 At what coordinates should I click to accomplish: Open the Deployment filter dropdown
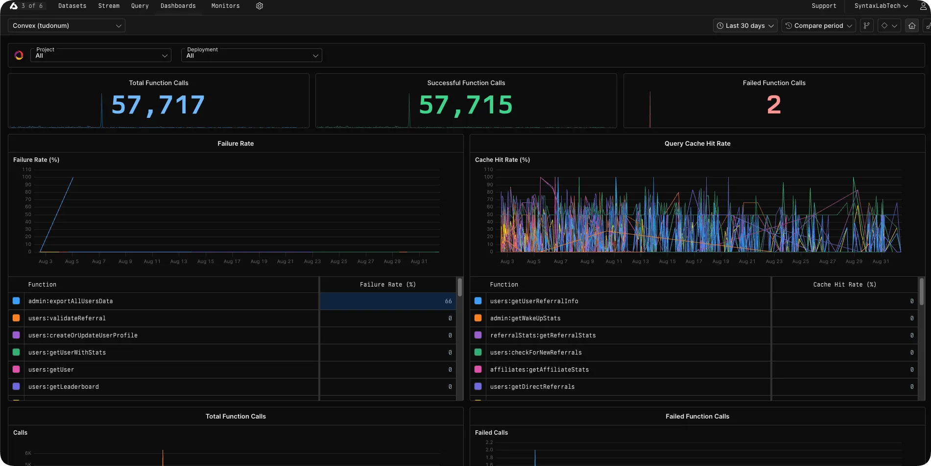[252, 55]
